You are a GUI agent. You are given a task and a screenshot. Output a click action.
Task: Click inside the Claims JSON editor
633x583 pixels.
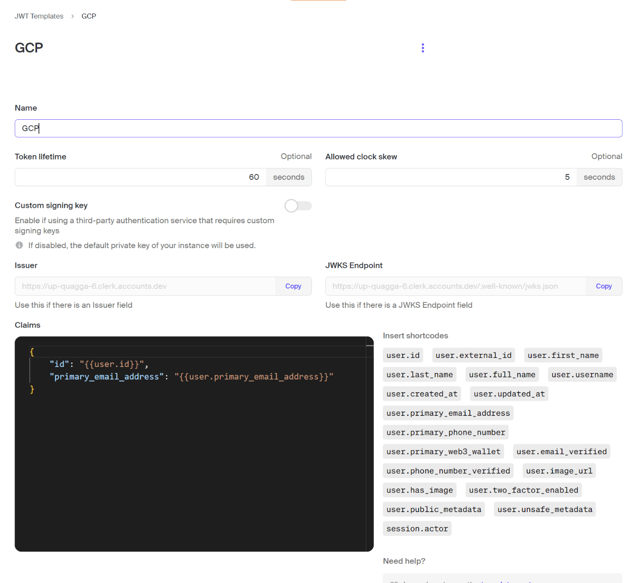(194, 444)
